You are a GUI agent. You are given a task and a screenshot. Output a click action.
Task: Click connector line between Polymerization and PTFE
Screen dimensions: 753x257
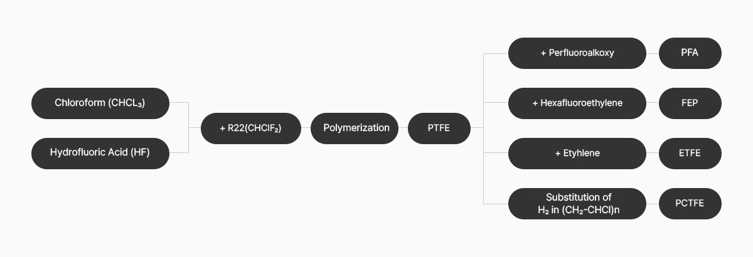coord(403,128)
